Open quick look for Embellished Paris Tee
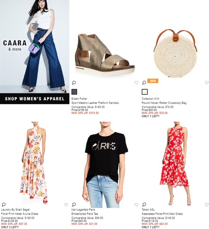Screen dimensions: 209x229 74,205
